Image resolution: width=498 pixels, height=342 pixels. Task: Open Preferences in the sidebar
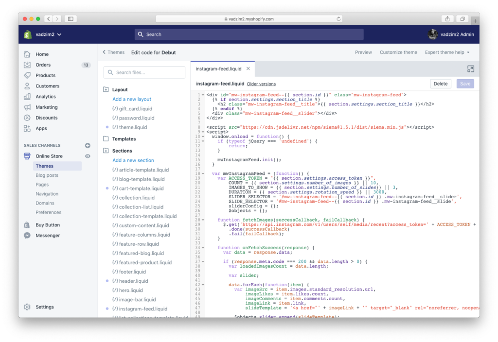[48, 212]
